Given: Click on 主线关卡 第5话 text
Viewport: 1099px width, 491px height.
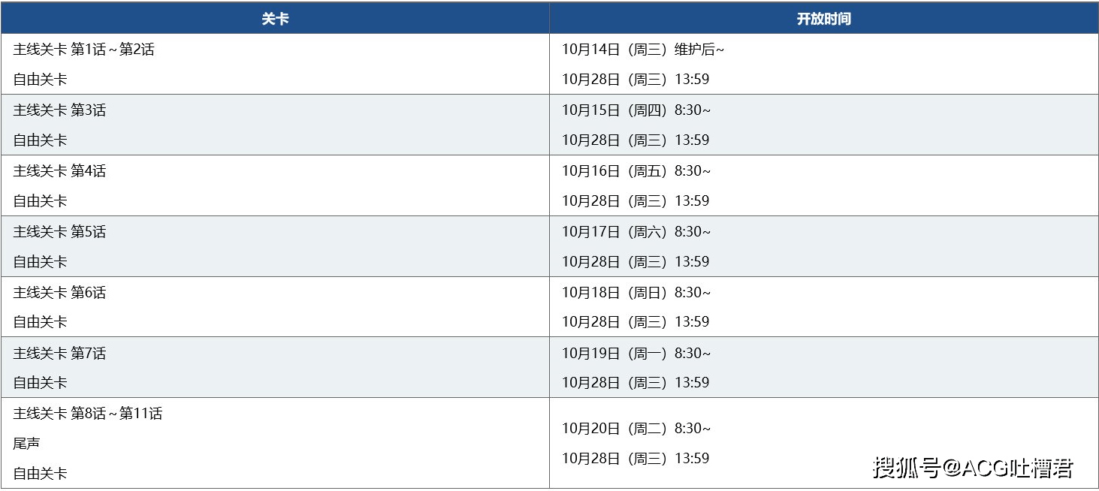Looking at the screenshot, I should tap(59, 232).
